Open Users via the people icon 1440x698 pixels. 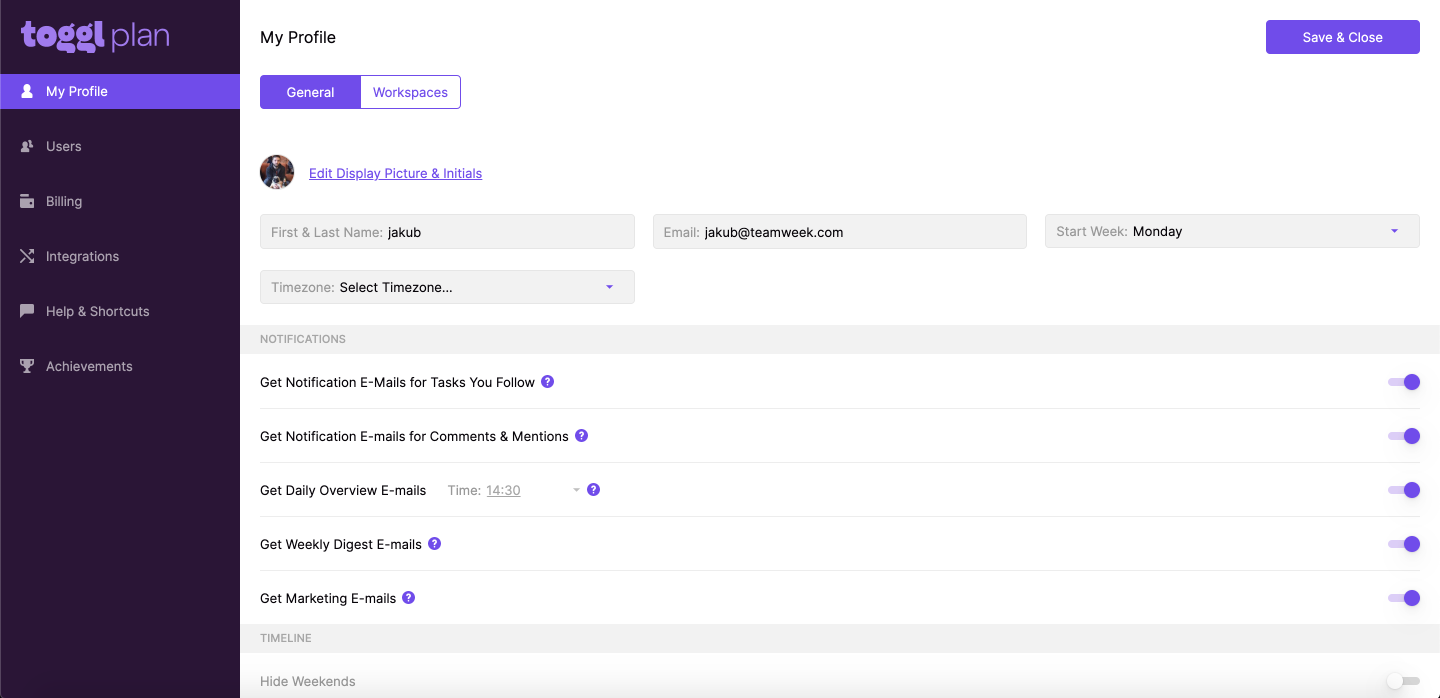point(27,146)
